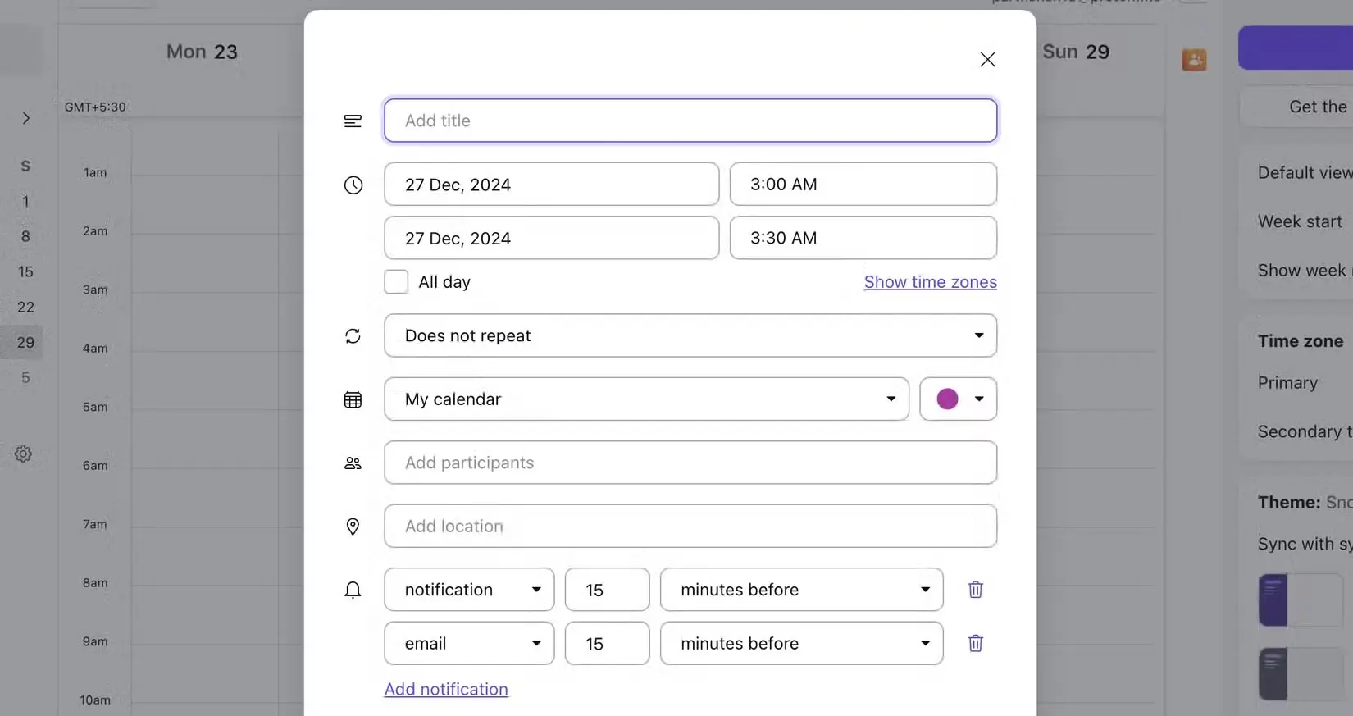Click the Add title input field

coord(690,121)
